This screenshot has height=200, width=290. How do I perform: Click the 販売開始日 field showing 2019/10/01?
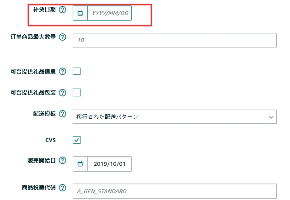pos(110,164)
